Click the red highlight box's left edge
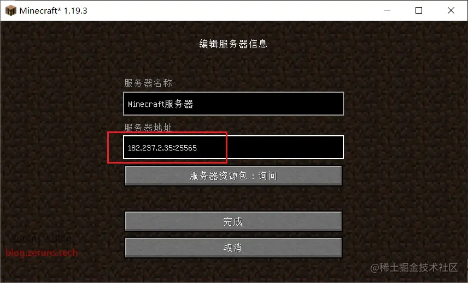This screenshot has height=283, width=468. pyautogui.click(x=108, y=148)
